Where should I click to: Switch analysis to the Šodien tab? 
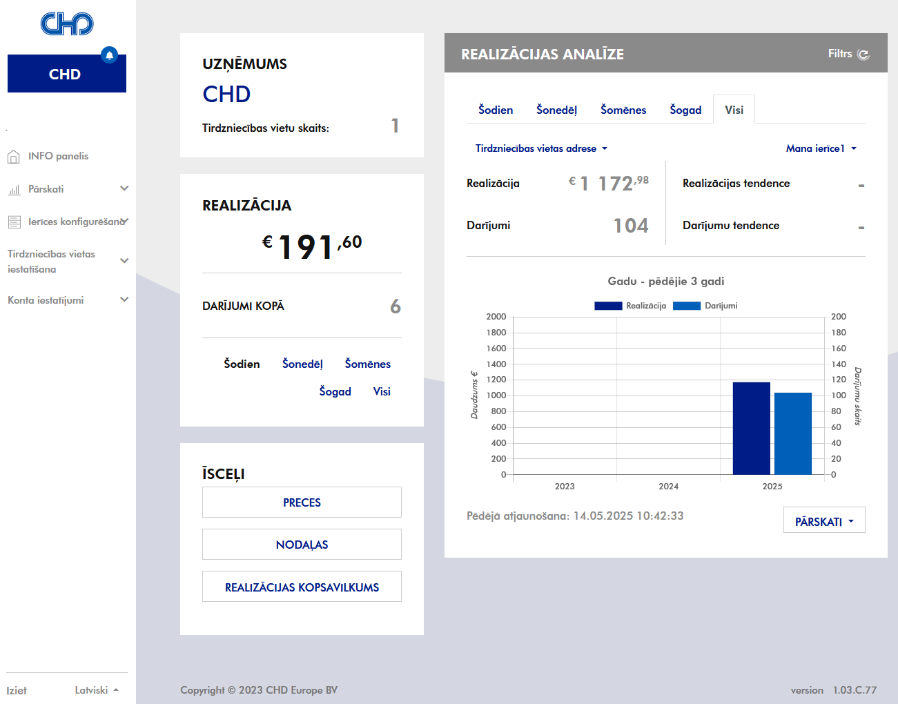(x=496, y=110)
